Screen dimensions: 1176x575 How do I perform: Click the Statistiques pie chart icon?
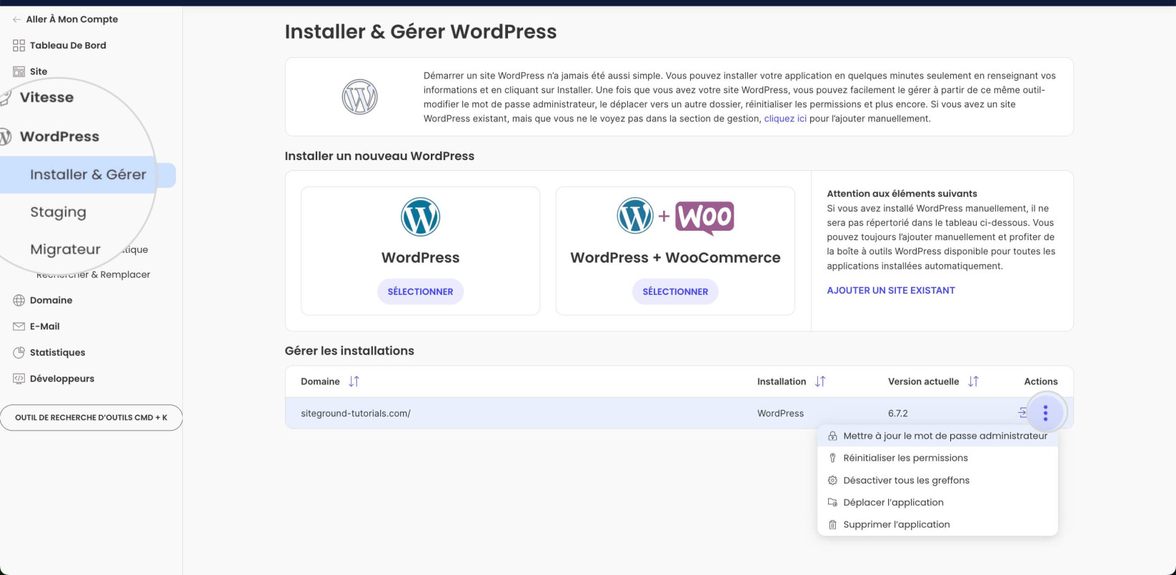click(x=19, y=352)
